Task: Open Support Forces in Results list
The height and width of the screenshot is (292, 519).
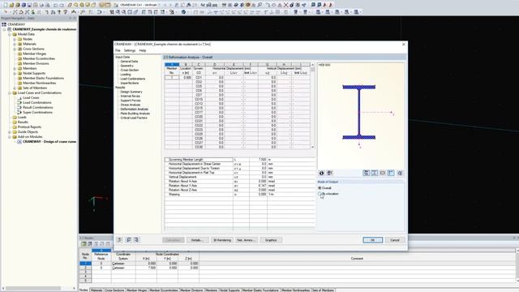Action: pos(131,100)
